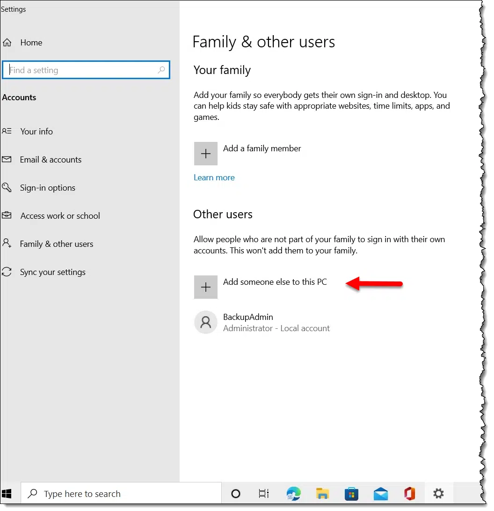Image resolution: width=494 pixels, height=511 pixels.
Task: Click Add a family member label
Action: 262,148
